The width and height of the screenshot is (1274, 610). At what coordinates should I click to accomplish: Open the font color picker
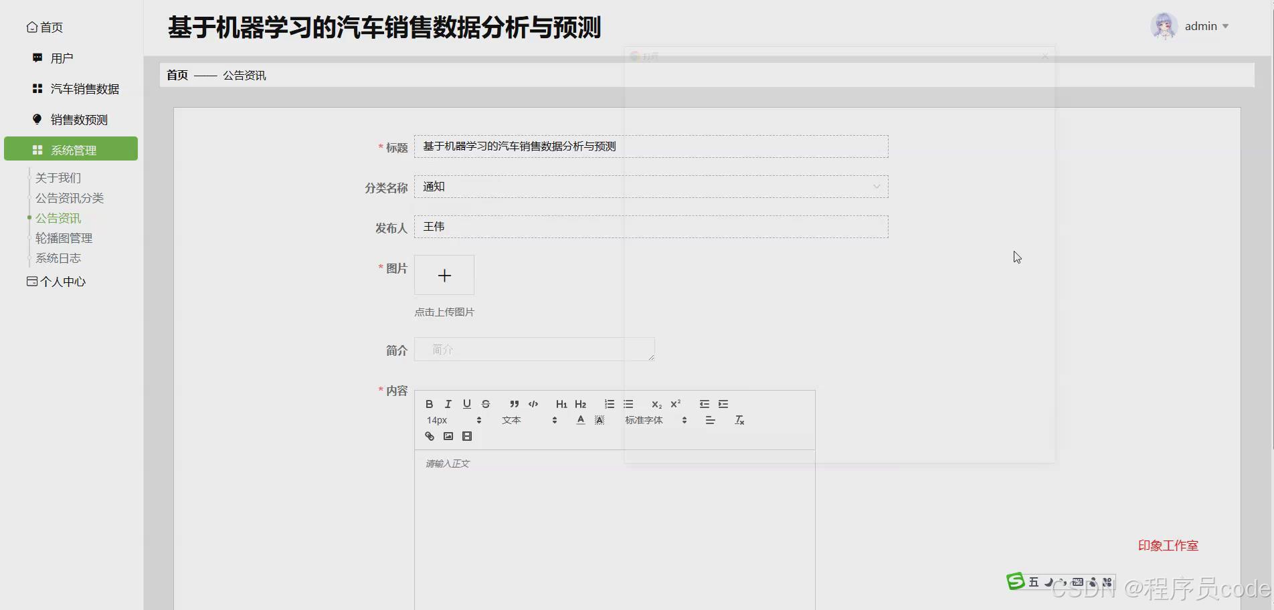[x=580, y=420]
